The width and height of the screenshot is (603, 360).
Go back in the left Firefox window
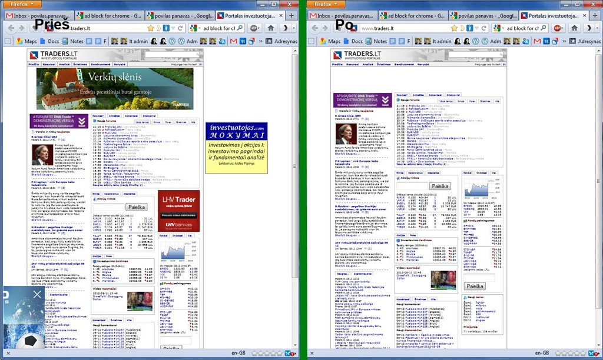point(11,28)
